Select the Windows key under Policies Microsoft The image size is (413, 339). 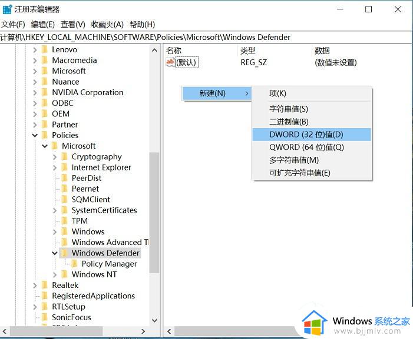(x=88, y=231)
